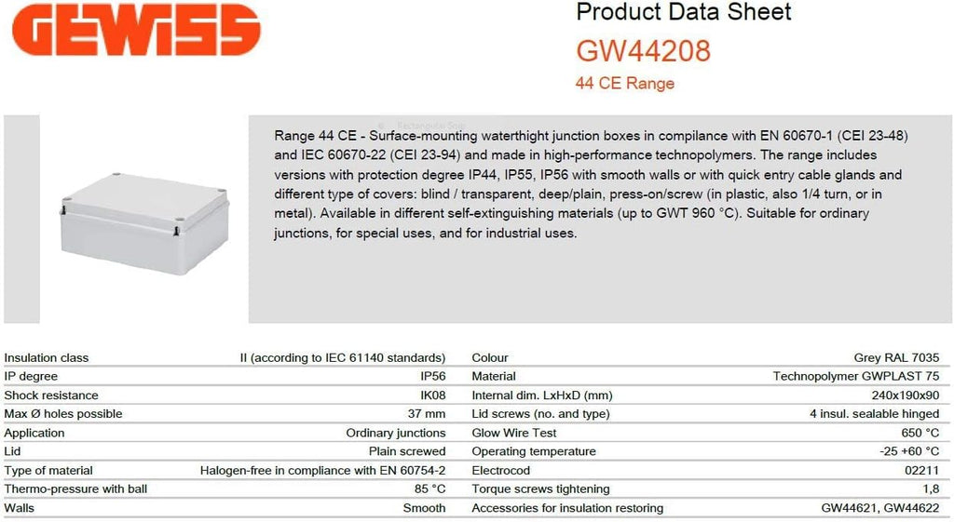The width and height of the screenshot is (954, 522).
Task: Click the Grey RAL 7035 colour value
Action: pyautogui.click(x=896, y=357)
